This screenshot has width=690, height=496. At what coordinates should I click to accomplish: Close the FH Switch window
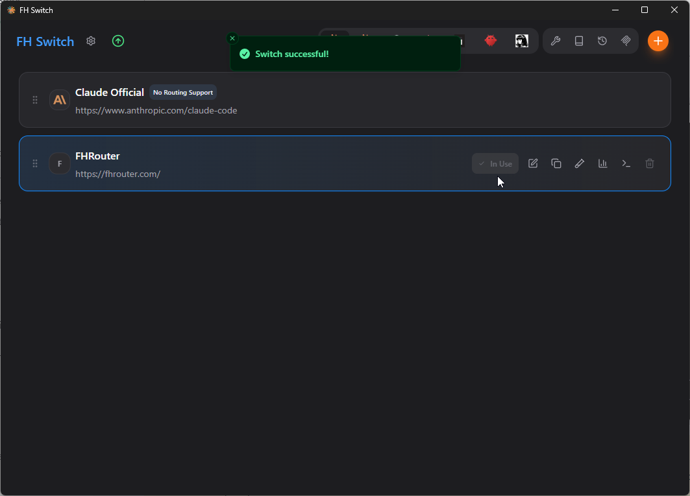(x=674, y=10)
